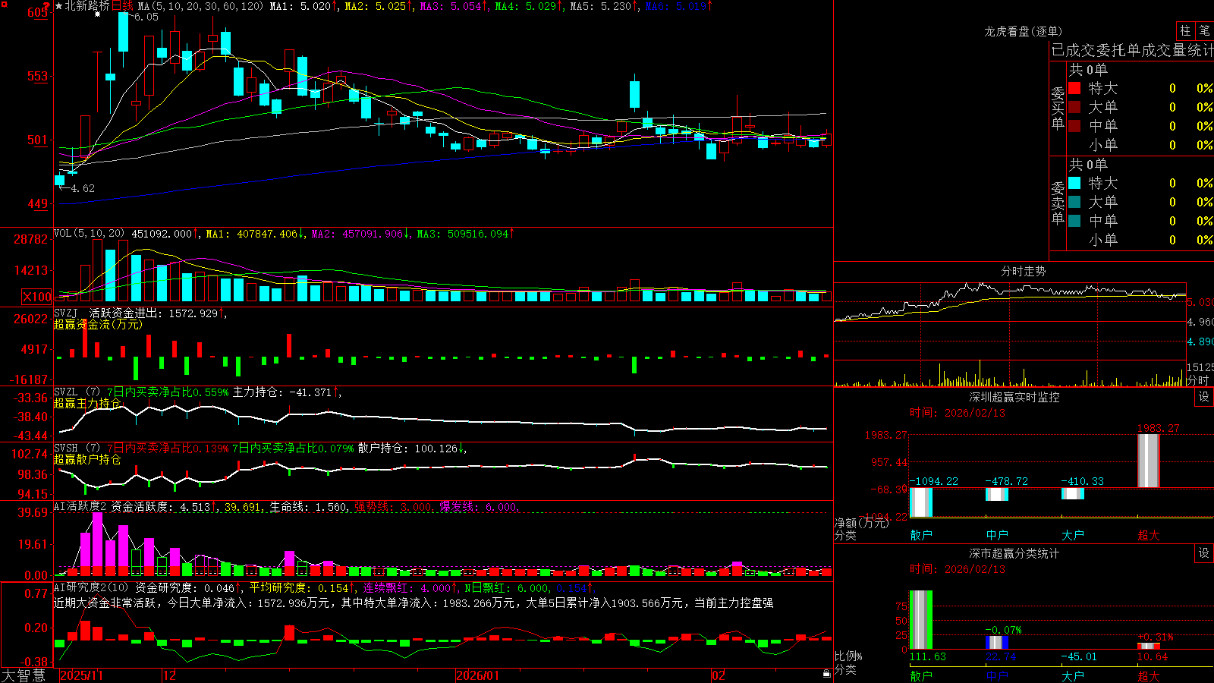Click the 1983.27 超大 bar in 深圳超赢实时监控
The height and width of the screenshot is (683, 1214).
coord(1149,461)
